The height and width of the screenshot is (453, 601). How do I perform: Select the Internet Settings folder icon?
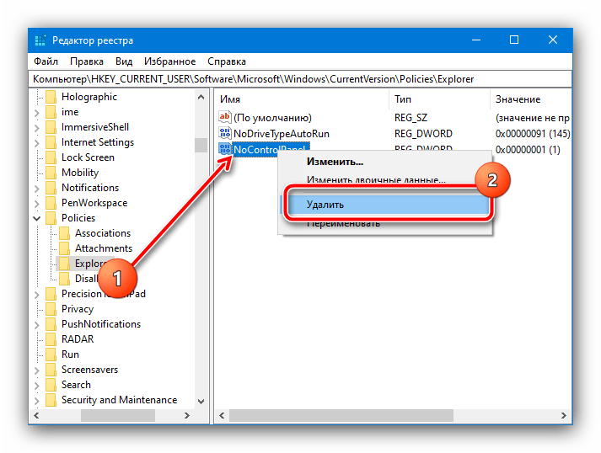[51, 142]
